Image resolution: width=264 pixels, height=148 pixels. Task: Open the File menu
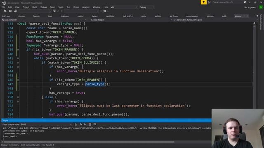point(3,7)
